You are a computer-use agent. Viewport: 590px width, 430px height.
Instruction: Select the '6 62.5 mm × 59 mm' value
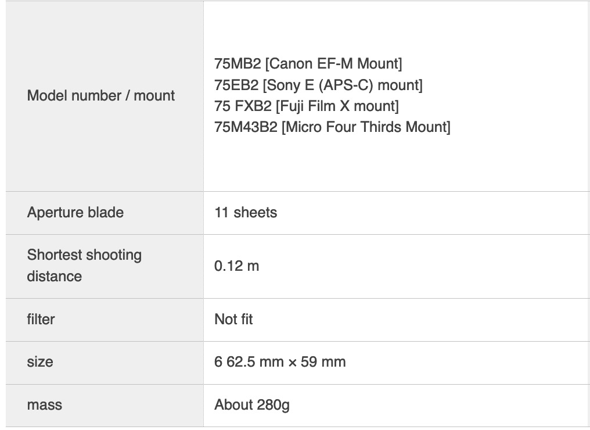click(x=280, y=362)
